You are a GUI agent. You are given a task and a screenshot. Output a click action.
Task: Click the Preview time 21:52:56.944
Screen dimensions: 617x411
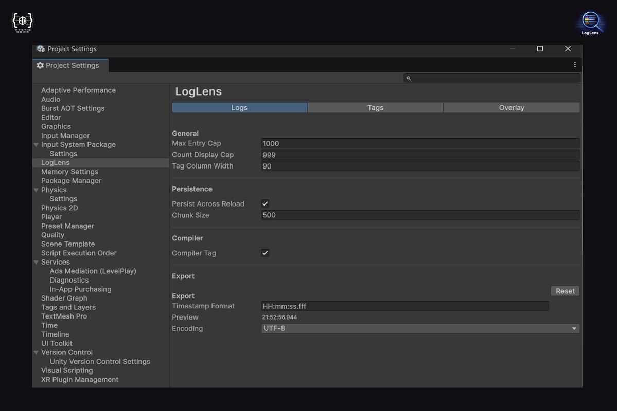coord(279,317)
